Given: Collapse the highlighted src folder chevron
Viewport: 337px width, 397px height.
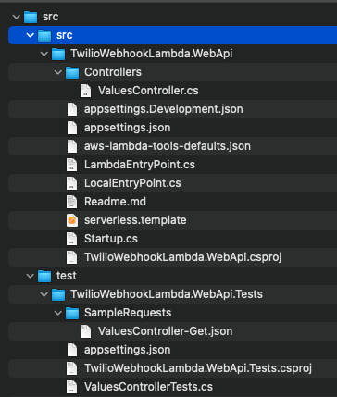Looking at the screenshot, I should pyautogui.click(x=31, y=35).
